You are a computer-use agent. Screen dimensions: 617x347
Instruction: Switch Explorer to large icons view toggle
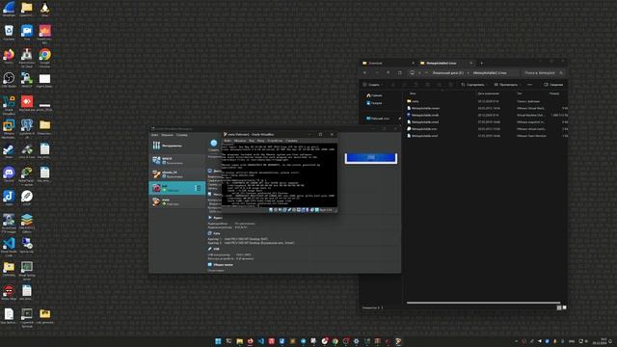(564, 307)
